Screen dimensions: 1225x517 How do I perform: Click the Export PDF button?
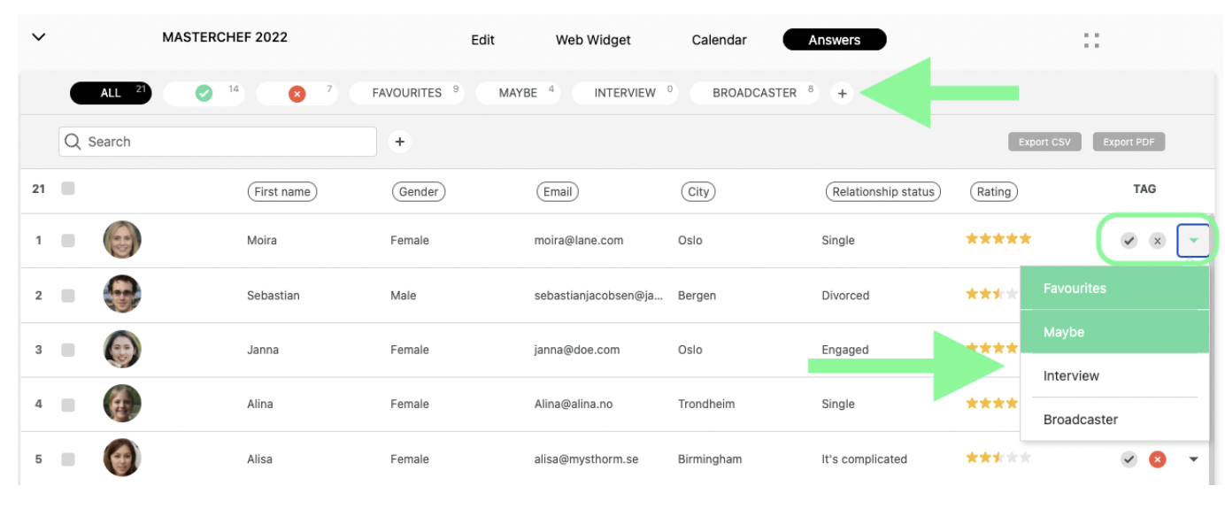pos(1129,142)
